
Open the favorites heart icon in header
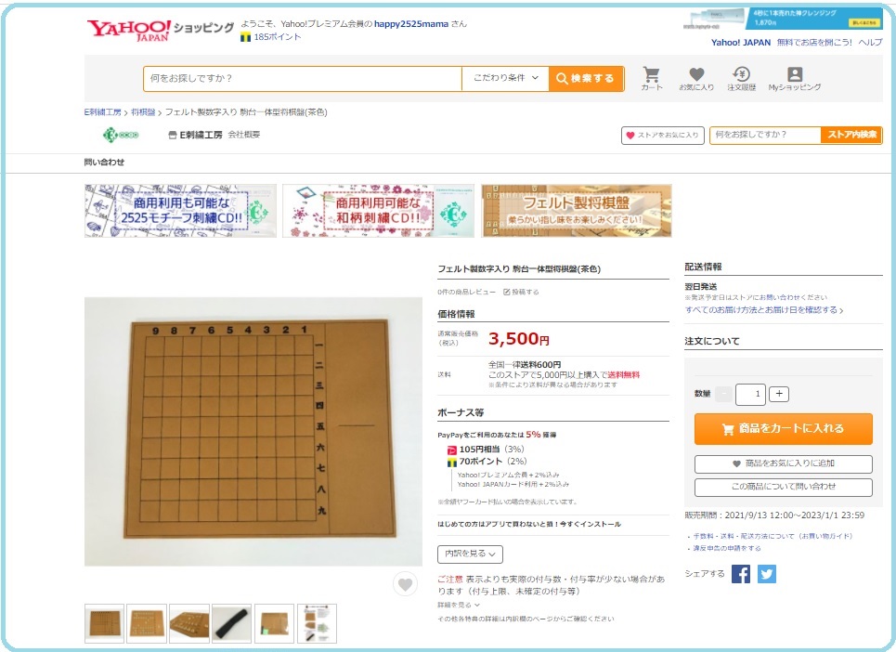coord(696,78)
